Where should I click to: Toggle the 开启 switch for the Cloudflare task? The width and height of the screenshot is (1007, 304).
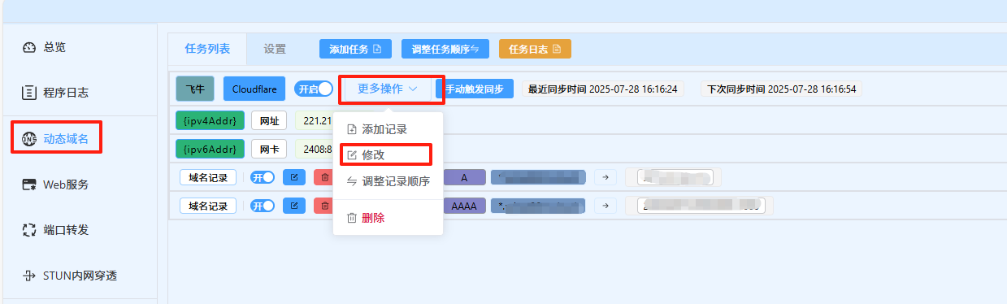315,89
